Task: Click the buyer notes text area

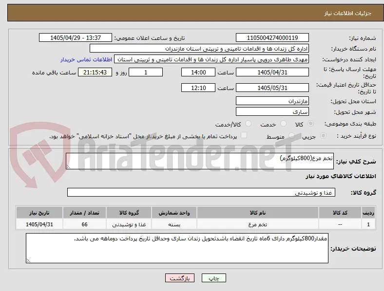Action: (x=177, y=248)
